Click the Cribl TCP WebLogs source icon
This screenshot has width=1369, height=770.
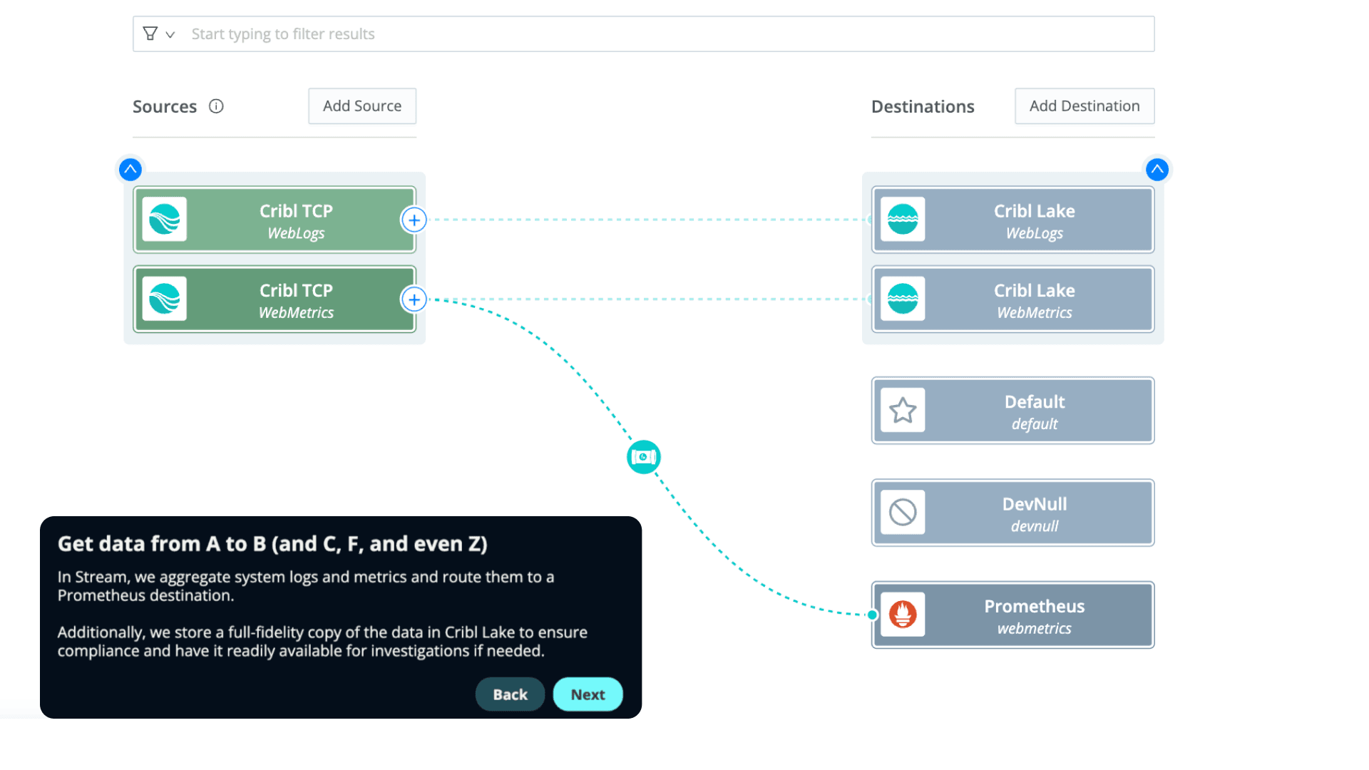165,219
